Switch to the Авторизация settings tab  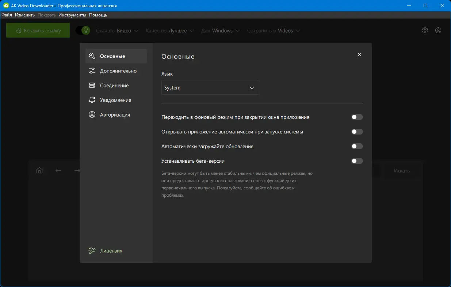(116, 115)
